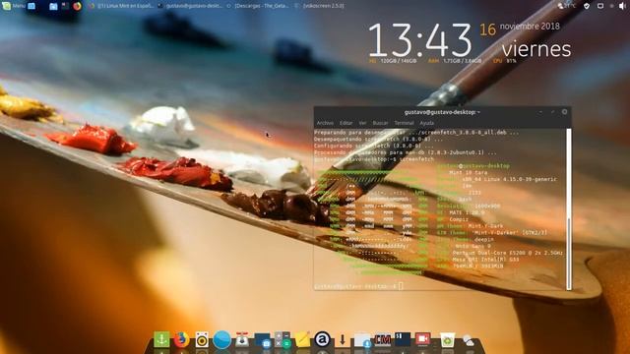Launch terminal from the top panel launcher
The height and width of the screenshot is (354, 630).
point(65,6)
